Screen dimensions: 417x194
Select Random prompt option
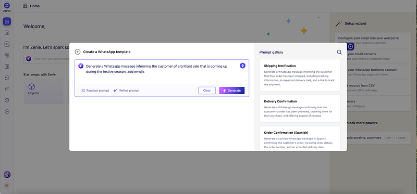tap(95, 90)
